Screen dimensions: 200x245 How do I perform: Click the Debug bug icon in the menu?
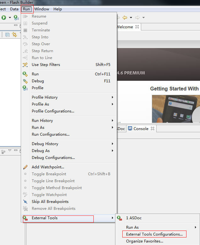[25, 81]
